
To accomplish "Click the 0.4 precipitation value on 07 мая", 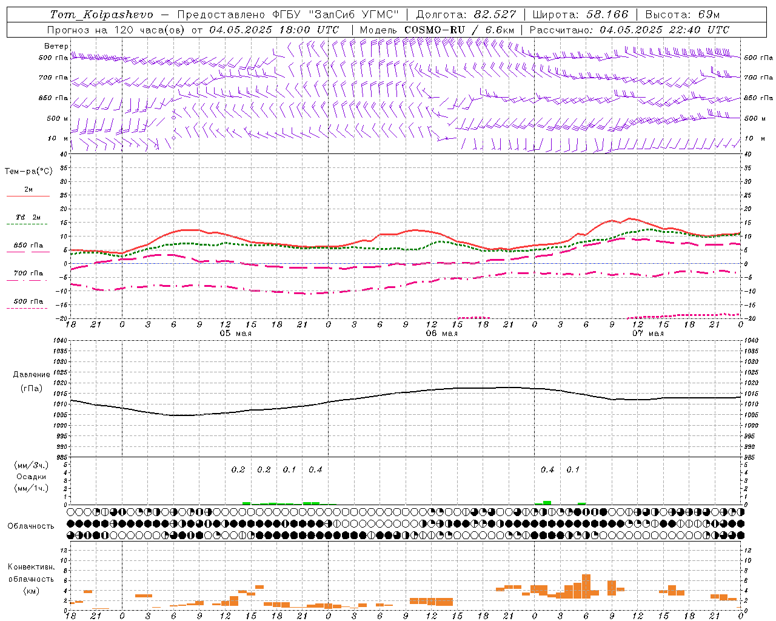I will tap(547, 469).
